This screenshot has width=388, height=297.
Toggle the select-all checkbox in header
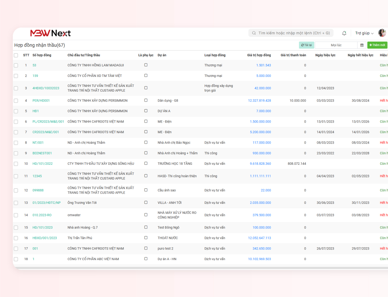(16, 55)
